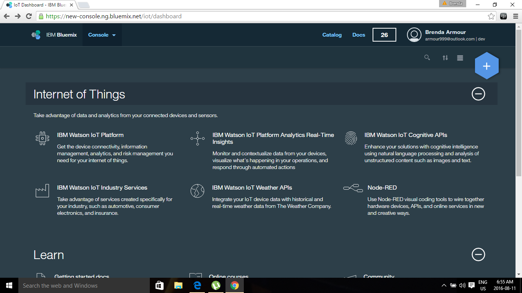Select the IoT Dashboard browser tab
The height and width of the screenshot is (293, 522).
pos(40,5)
